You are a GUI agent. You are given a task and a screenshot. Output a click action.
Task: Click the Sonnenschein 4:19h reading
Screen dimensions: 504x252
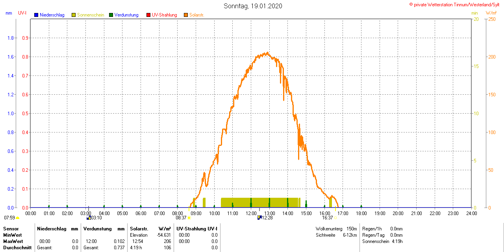[x=382, y=241]
